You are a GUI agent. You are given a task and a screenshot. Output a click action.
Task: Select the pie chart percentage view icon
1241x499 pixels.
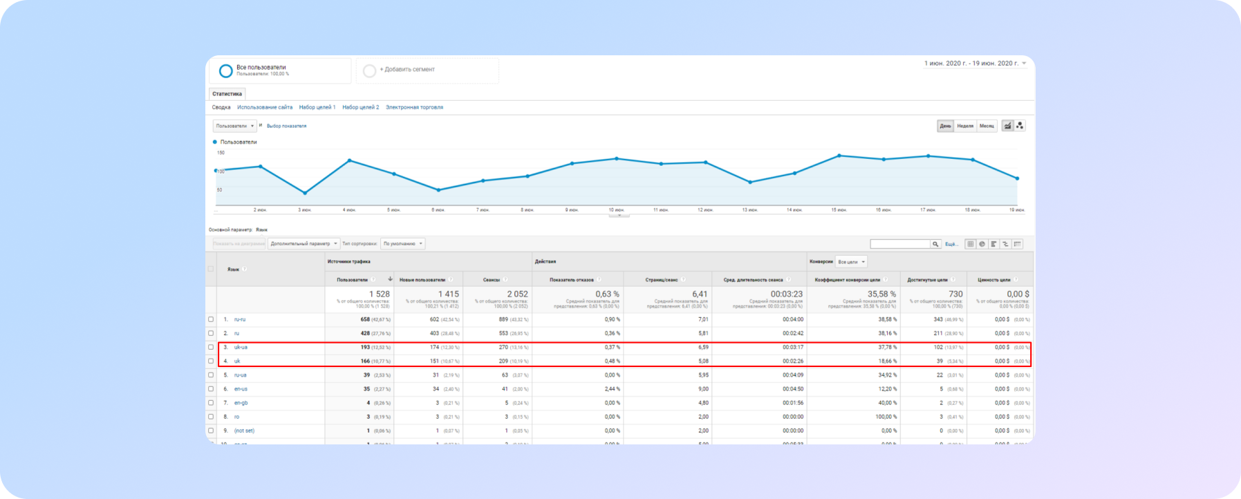(982, 244)
